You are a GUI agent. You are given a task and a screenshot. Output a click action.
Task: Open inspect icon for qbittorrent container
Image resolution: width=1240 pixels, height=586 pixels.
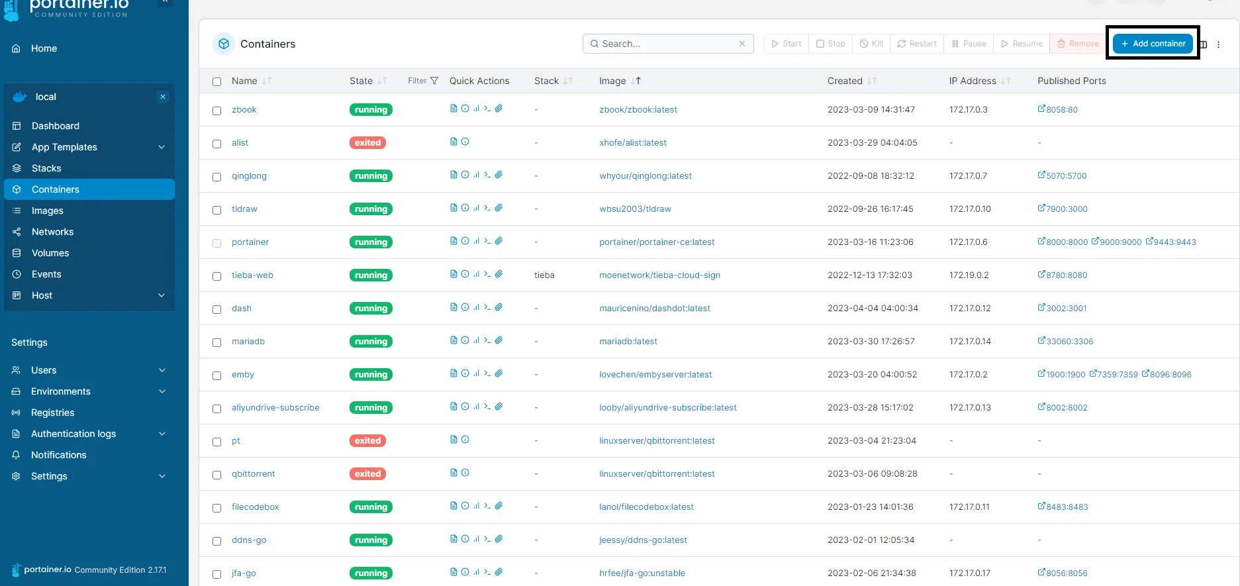[x=465, y=473]
